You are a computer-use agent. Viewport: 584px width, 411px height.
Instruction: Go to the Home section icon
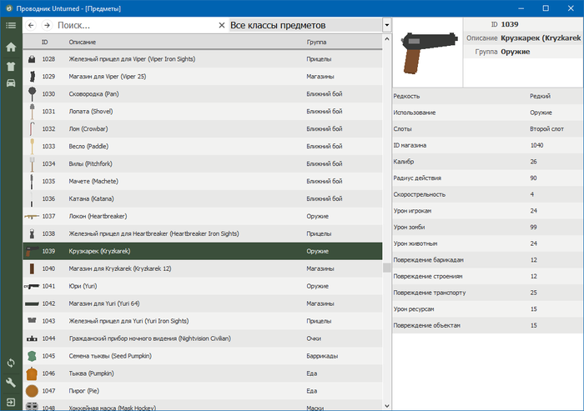(x=11, y=47)
